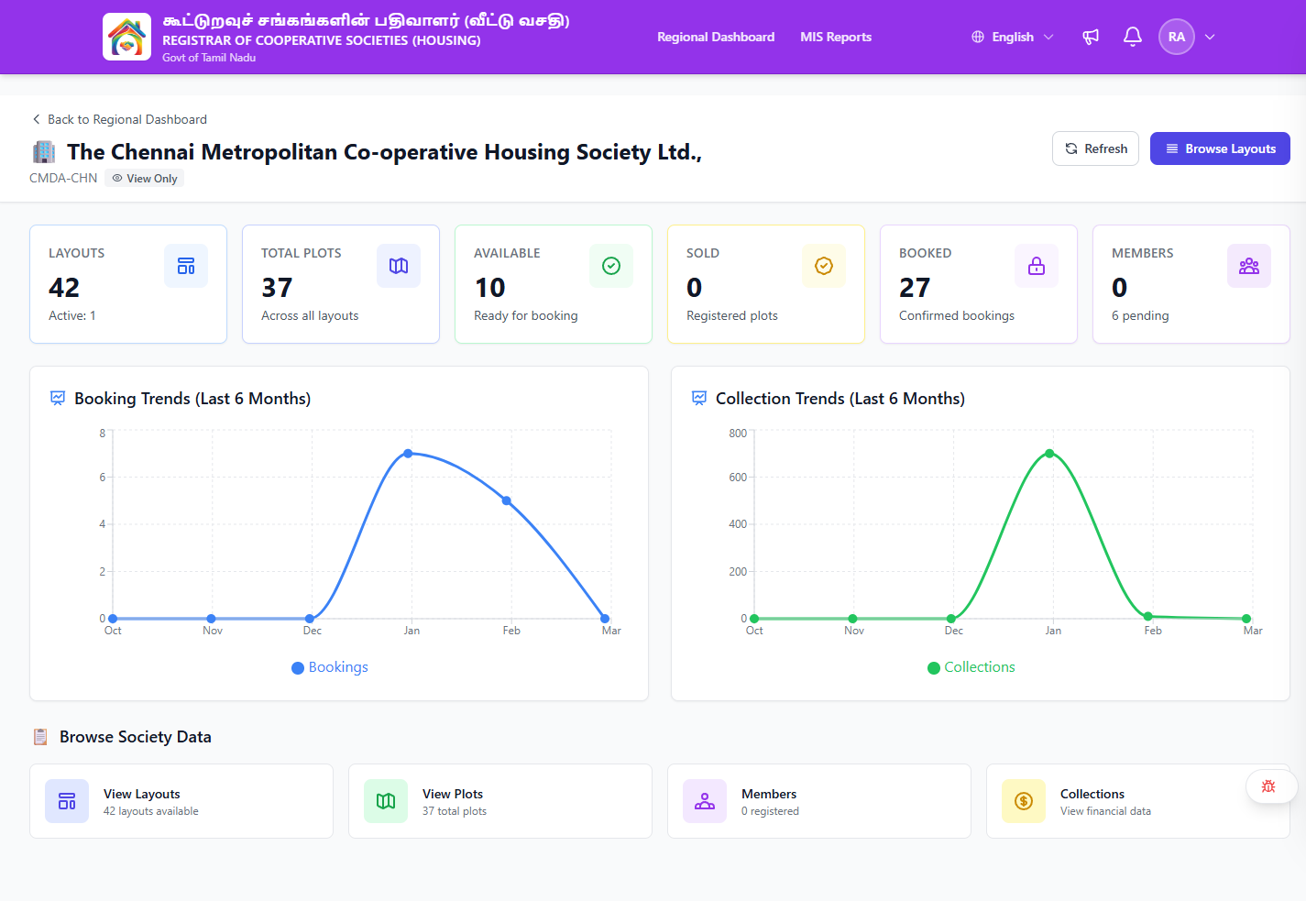Viewport: 1306px width, 901px height.
Task: Click the Jan peak point on Collections chart
Action: coord(1049,454)
